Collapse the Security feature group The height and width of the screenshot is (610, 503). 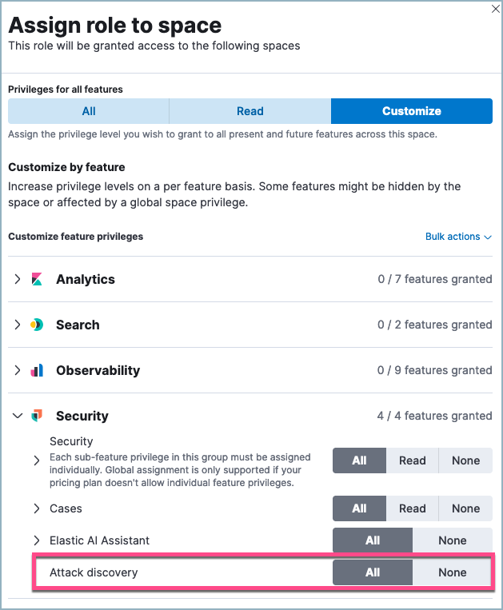coord(18,417)
